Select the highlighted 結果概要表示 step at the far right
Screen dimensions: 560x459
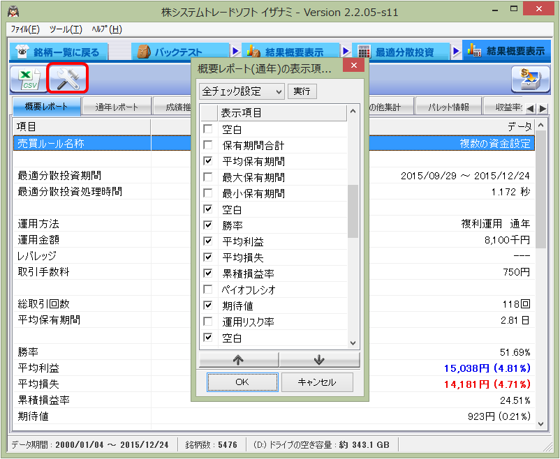[506, 51]
